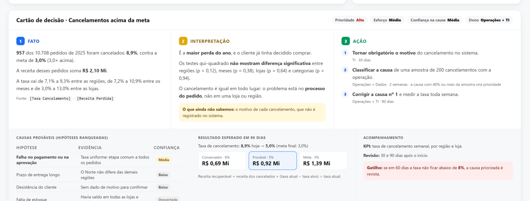This screenshot has width=530, height=201.
Task: Click 'Operações + TI · 90 dias' subtext
Action: tap(373, 102)
